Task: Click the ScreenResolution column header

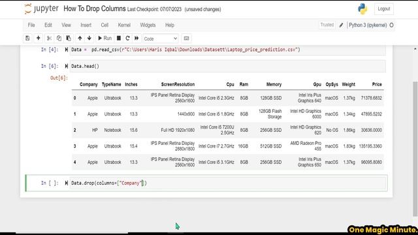Action: (x=178, y=84)
